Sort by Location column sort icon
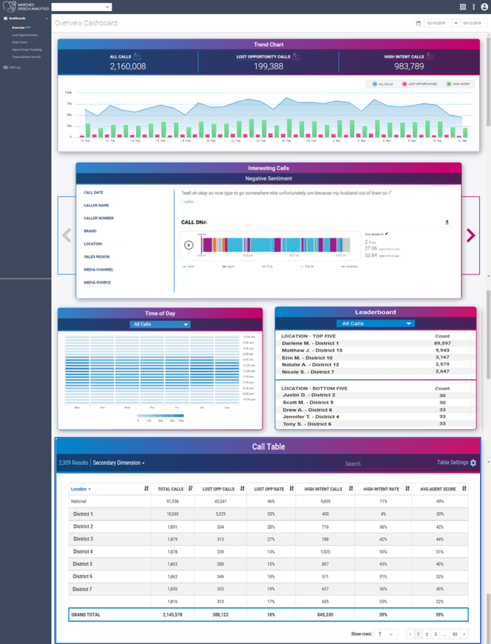Viewport: 491px width, 644px height. pyautogui.click(x=146, y=488)
